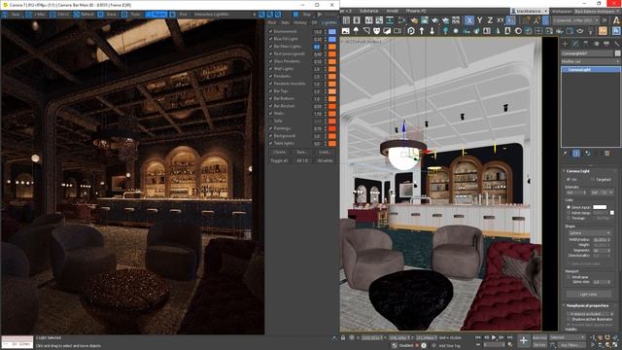Click the large A text icon in toolbar

[616, 19]
